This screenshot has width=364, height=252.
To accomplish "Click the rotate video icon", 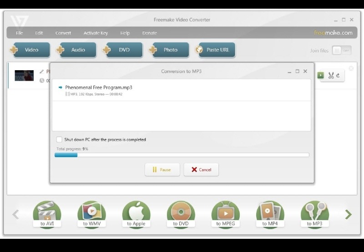I will point(338,75).
